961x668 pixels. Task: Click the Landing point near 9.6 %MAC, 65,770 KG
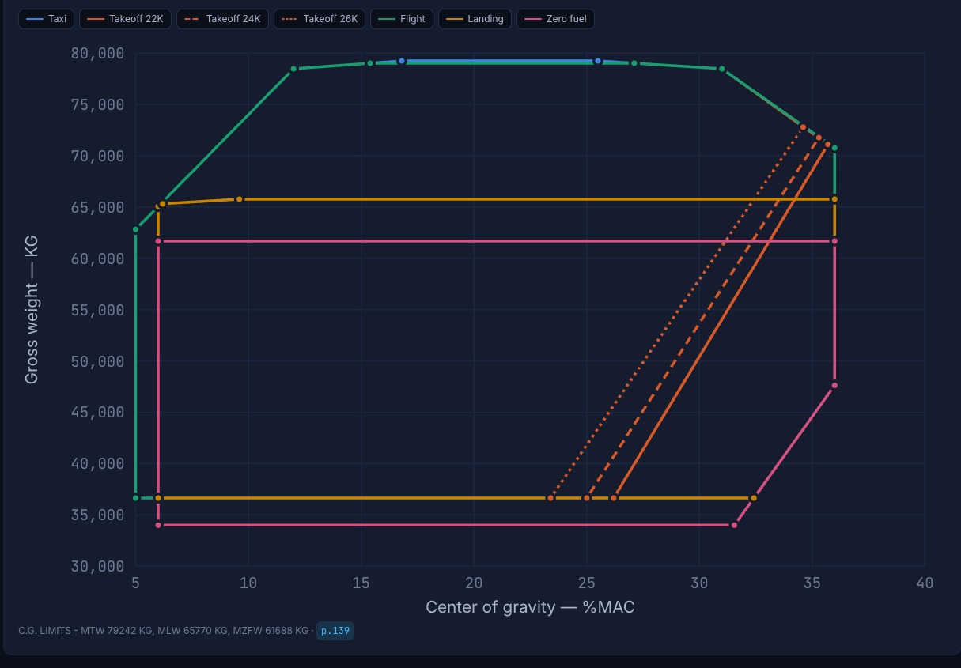[x=240, y=199]
